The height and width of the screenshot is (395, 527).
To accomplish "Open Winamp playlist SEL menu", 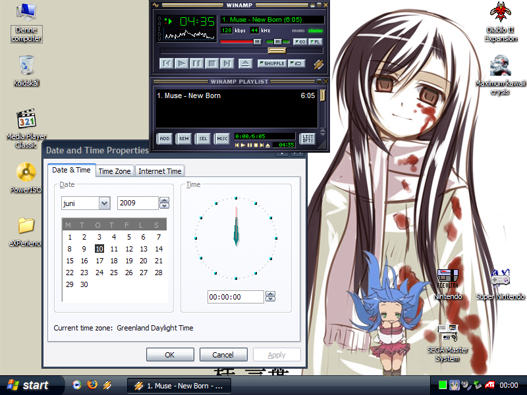I will (x=203, y=138).
